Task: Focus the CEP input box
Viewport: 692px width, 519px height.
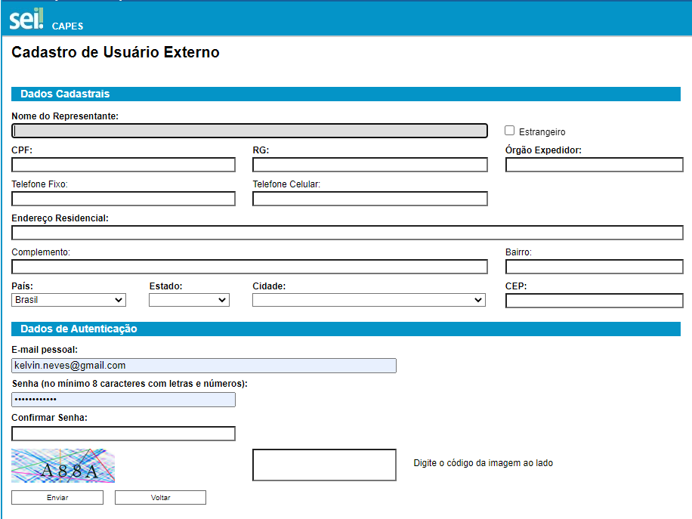Action: coord(594,301)
